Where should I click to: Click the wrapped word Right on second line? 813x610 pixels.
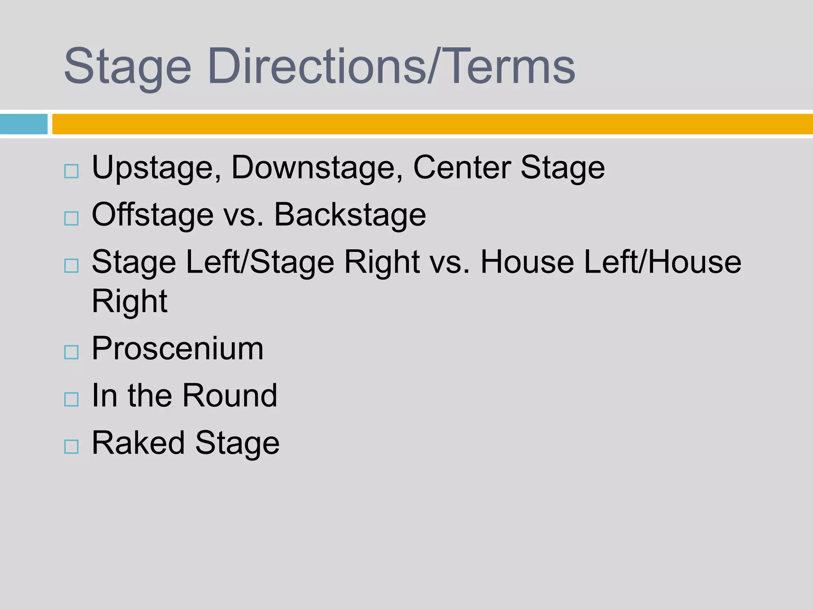point(129,301)
